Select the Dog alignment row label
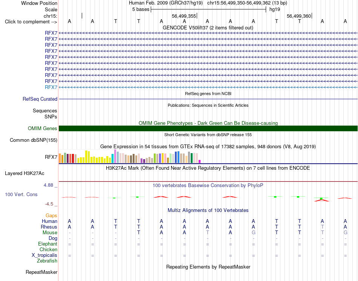This screenshot has height=281, width=358. tap(53, 238)
